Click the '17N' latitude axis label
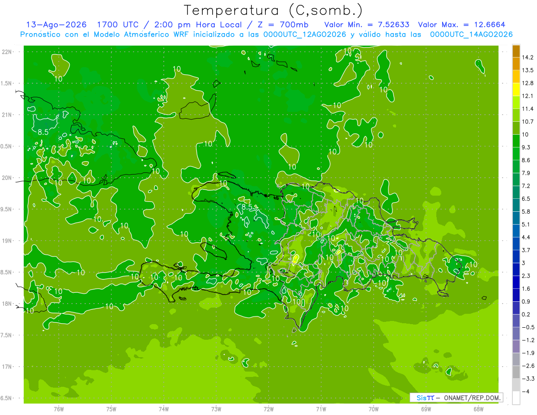The height and width of the screenshot is (415, 537). click(8, 367)
